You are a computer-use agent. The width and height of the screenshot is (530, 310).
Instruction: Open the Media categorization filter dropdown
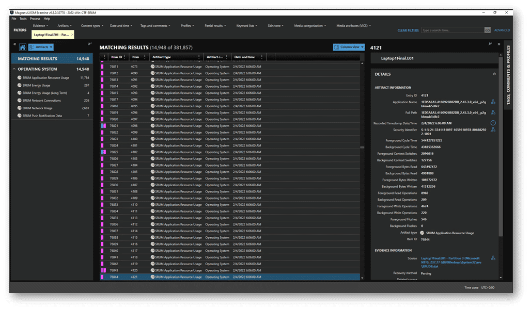[x=310, y=26]
